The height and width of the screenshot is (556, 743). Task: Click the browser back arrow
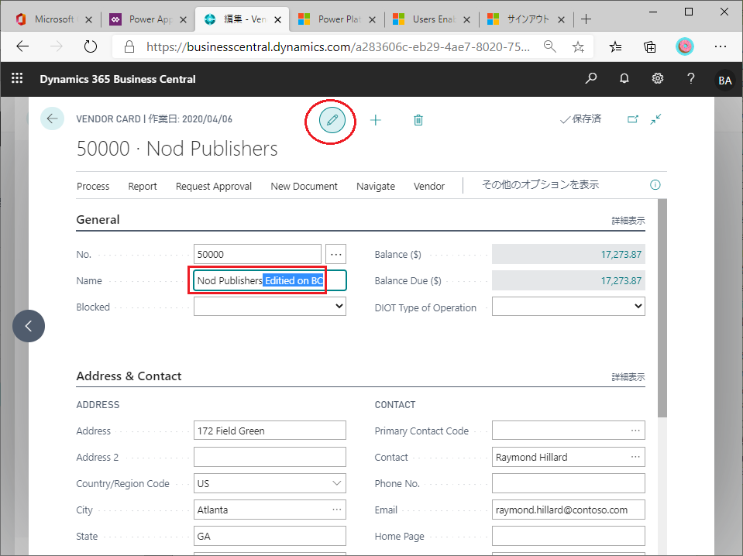click(22, 46)
